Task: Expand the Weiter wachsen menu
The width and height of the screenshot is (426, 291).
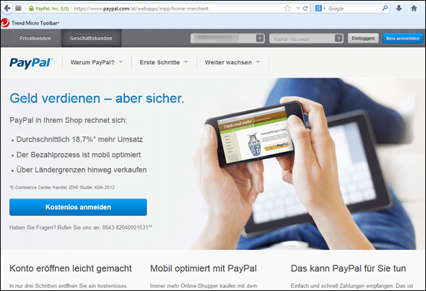Action: pyautogui.click(x=232, y=62)
